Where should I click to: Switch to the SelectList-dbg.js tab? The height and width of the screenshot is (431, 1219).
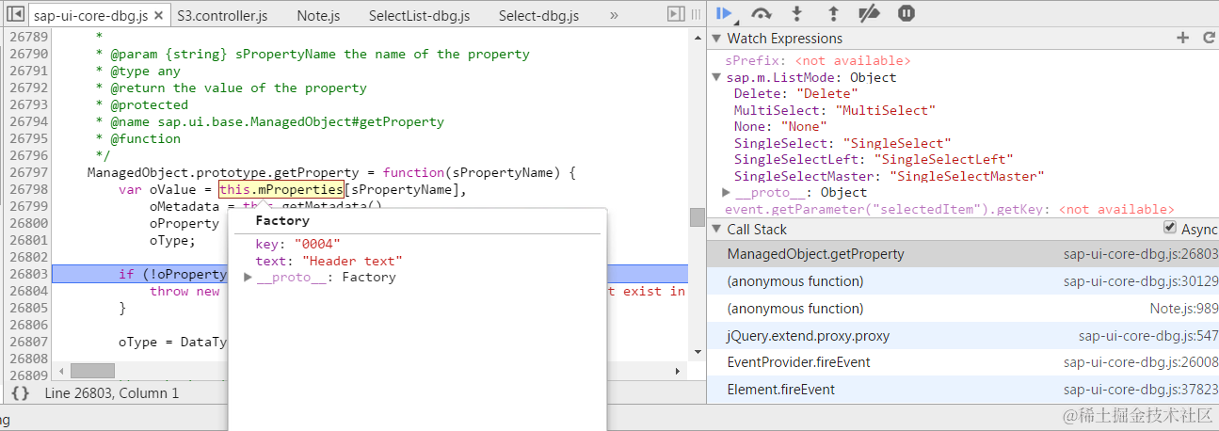pos(419,16)
